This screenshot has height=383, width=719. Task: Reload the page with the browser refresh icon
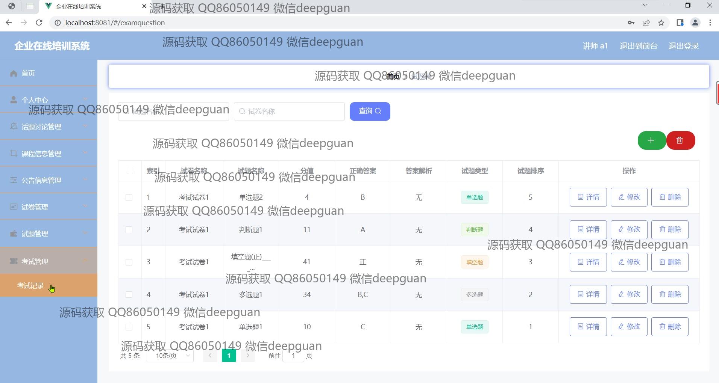39,23
